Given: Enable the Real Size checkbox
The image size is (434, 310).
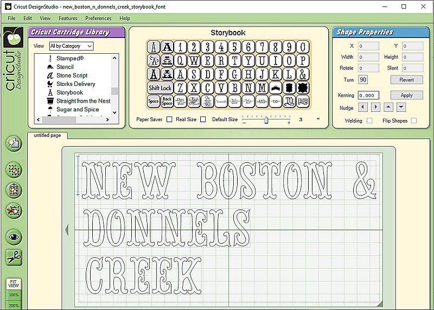Looking at the screenshot, I should point(203,119).
